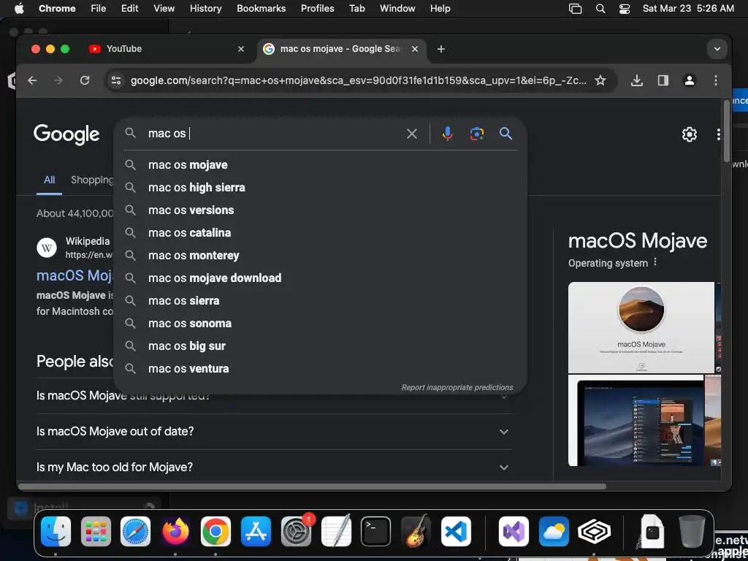Open TextEdit from the Dock
This screenshot has height=561, width=748.
336,532
